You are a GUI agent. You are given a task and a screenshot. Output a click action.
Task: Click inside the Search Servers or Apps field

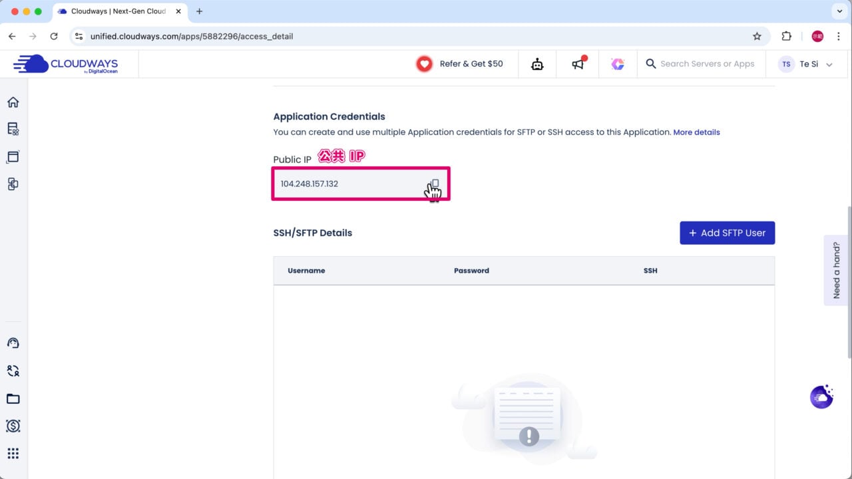[706, 63]
